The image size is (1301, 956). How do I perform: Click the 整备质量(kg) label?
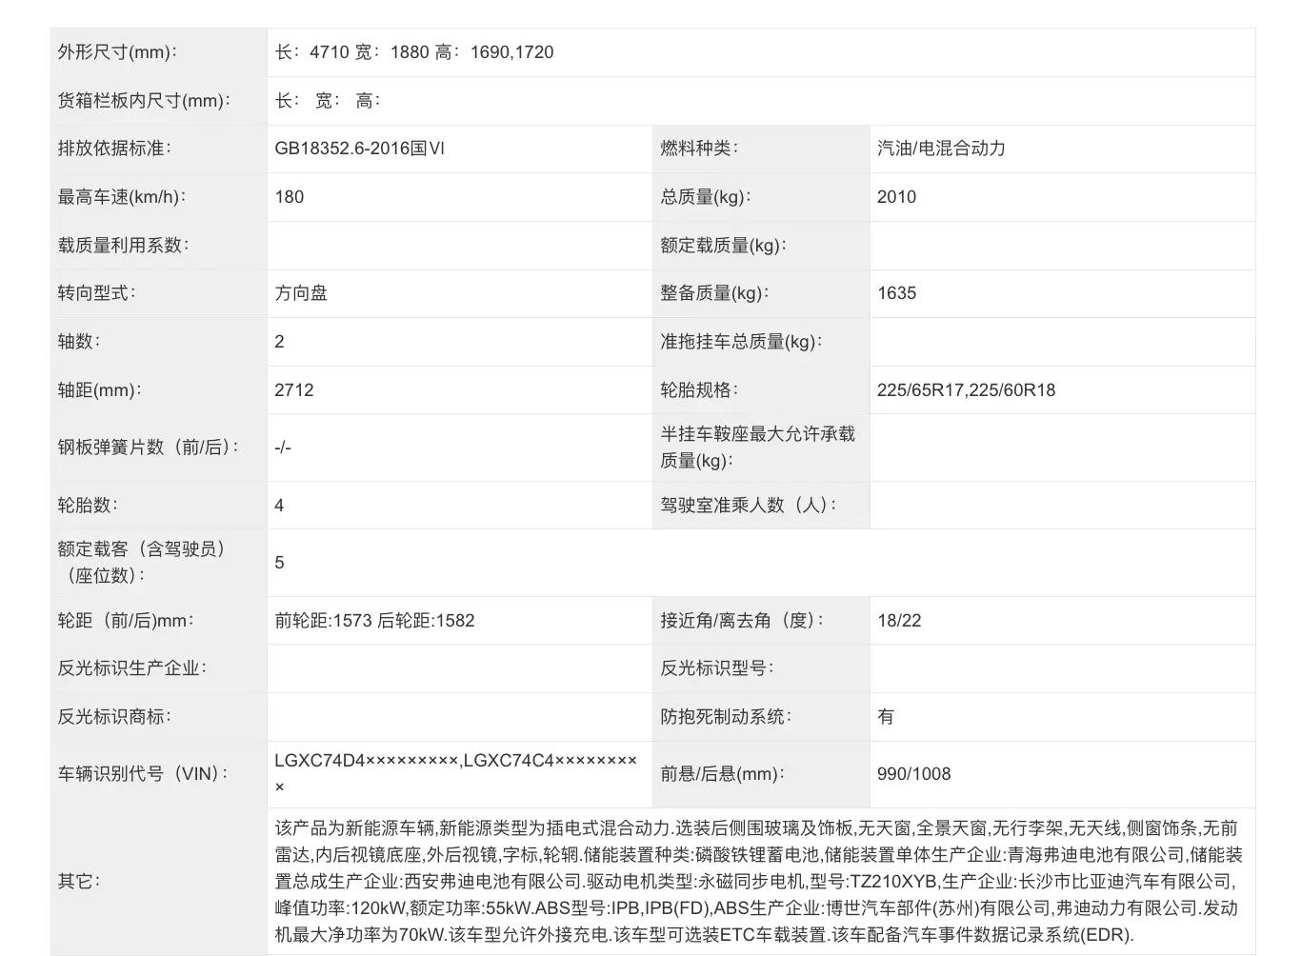coord(714,293)
